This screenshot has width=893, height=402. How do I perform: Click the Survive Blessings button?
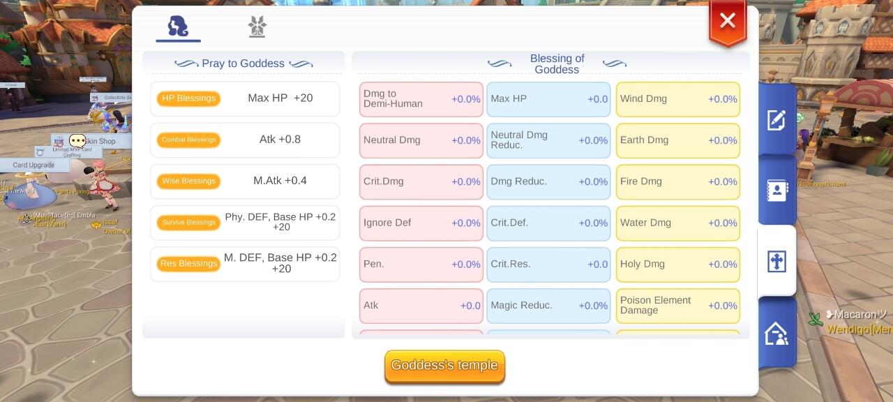(x=188, y=223)
